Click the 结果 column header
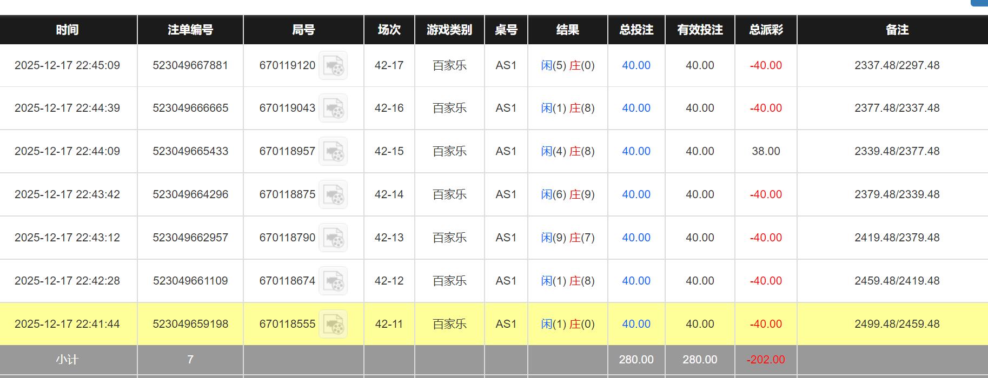Screen dimensions: 988x378 point(567,30)
